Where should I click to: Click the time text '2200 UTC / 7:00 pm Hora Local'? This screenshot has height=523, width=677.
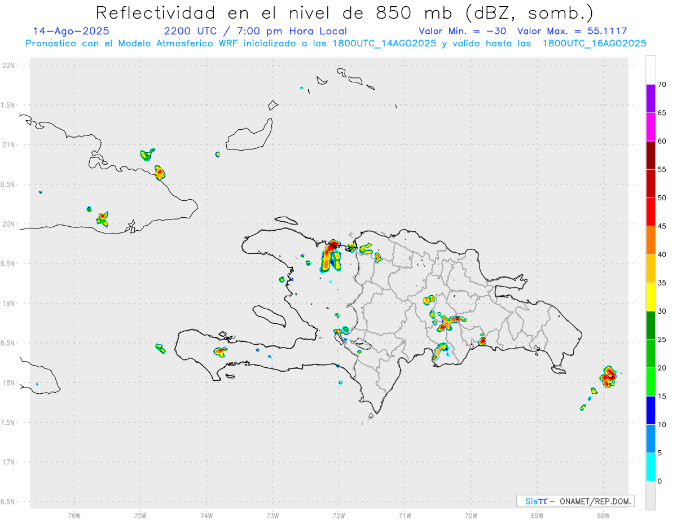(256, 31)
